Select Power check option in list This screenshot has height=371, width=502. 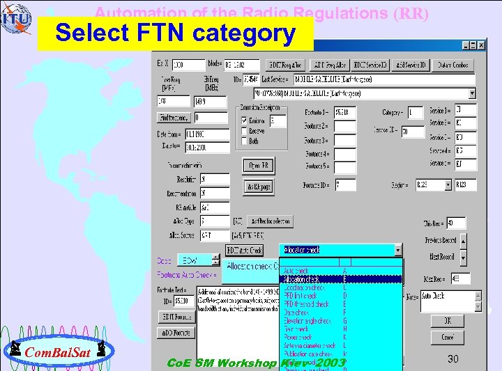341,337
